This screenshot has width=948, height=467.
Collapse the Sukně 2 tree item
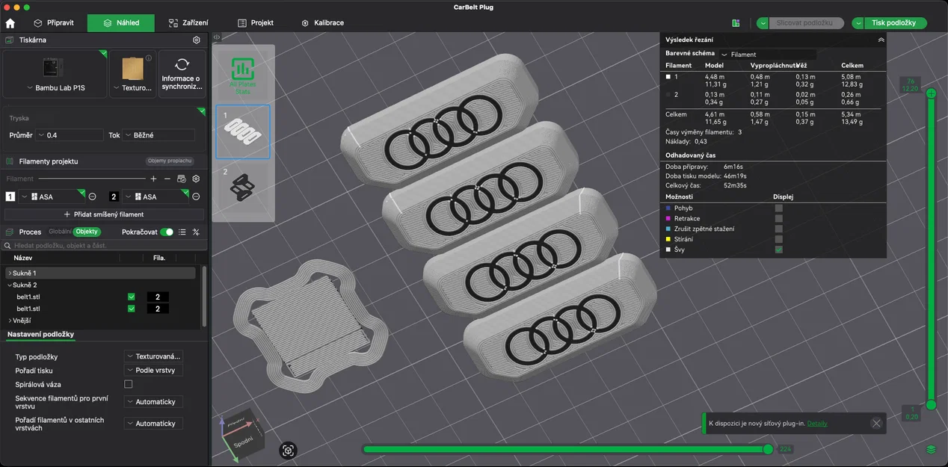coord(9,285)
